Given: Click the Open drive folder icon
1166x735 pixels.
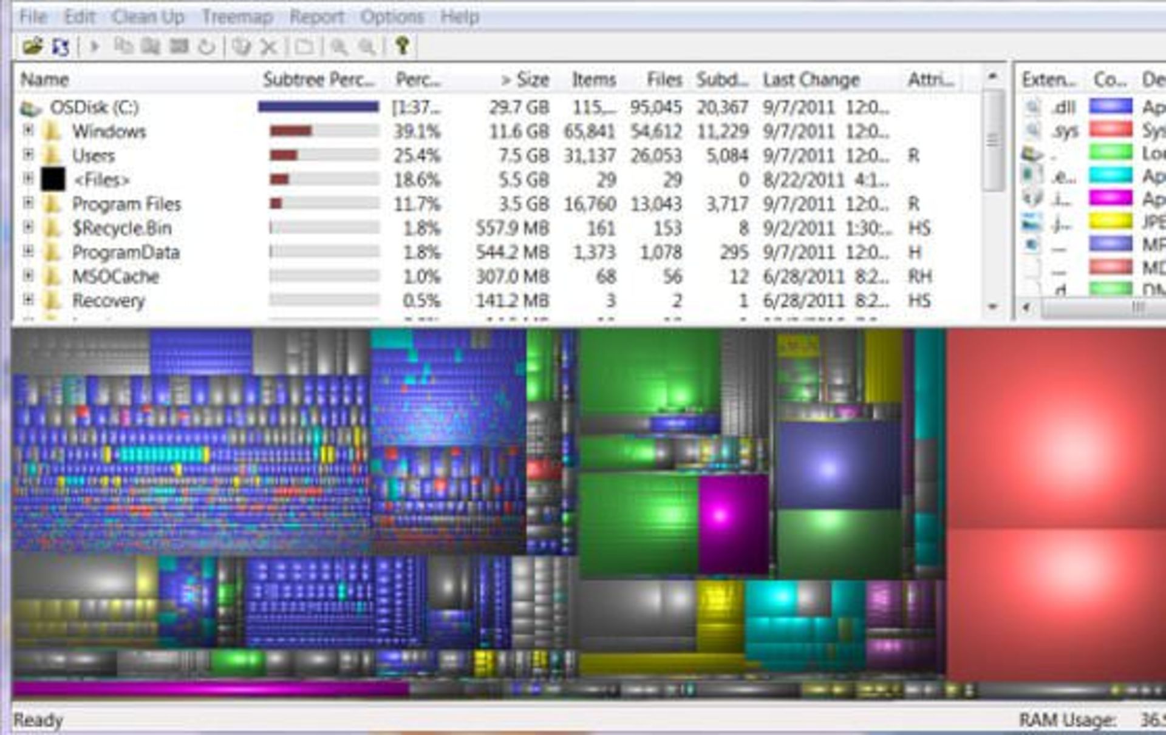Looking at the screenshot, I should [32, 46].
